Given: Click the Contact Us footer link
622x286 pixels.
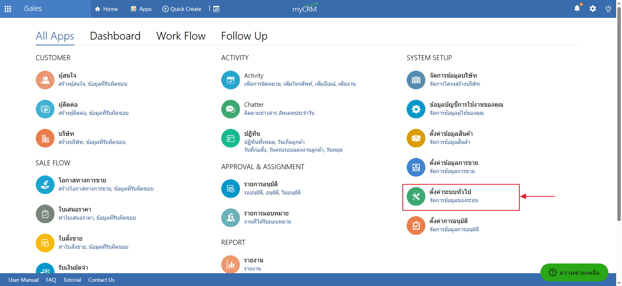Looking at the screenshot, I should click(x=101, y=280).
